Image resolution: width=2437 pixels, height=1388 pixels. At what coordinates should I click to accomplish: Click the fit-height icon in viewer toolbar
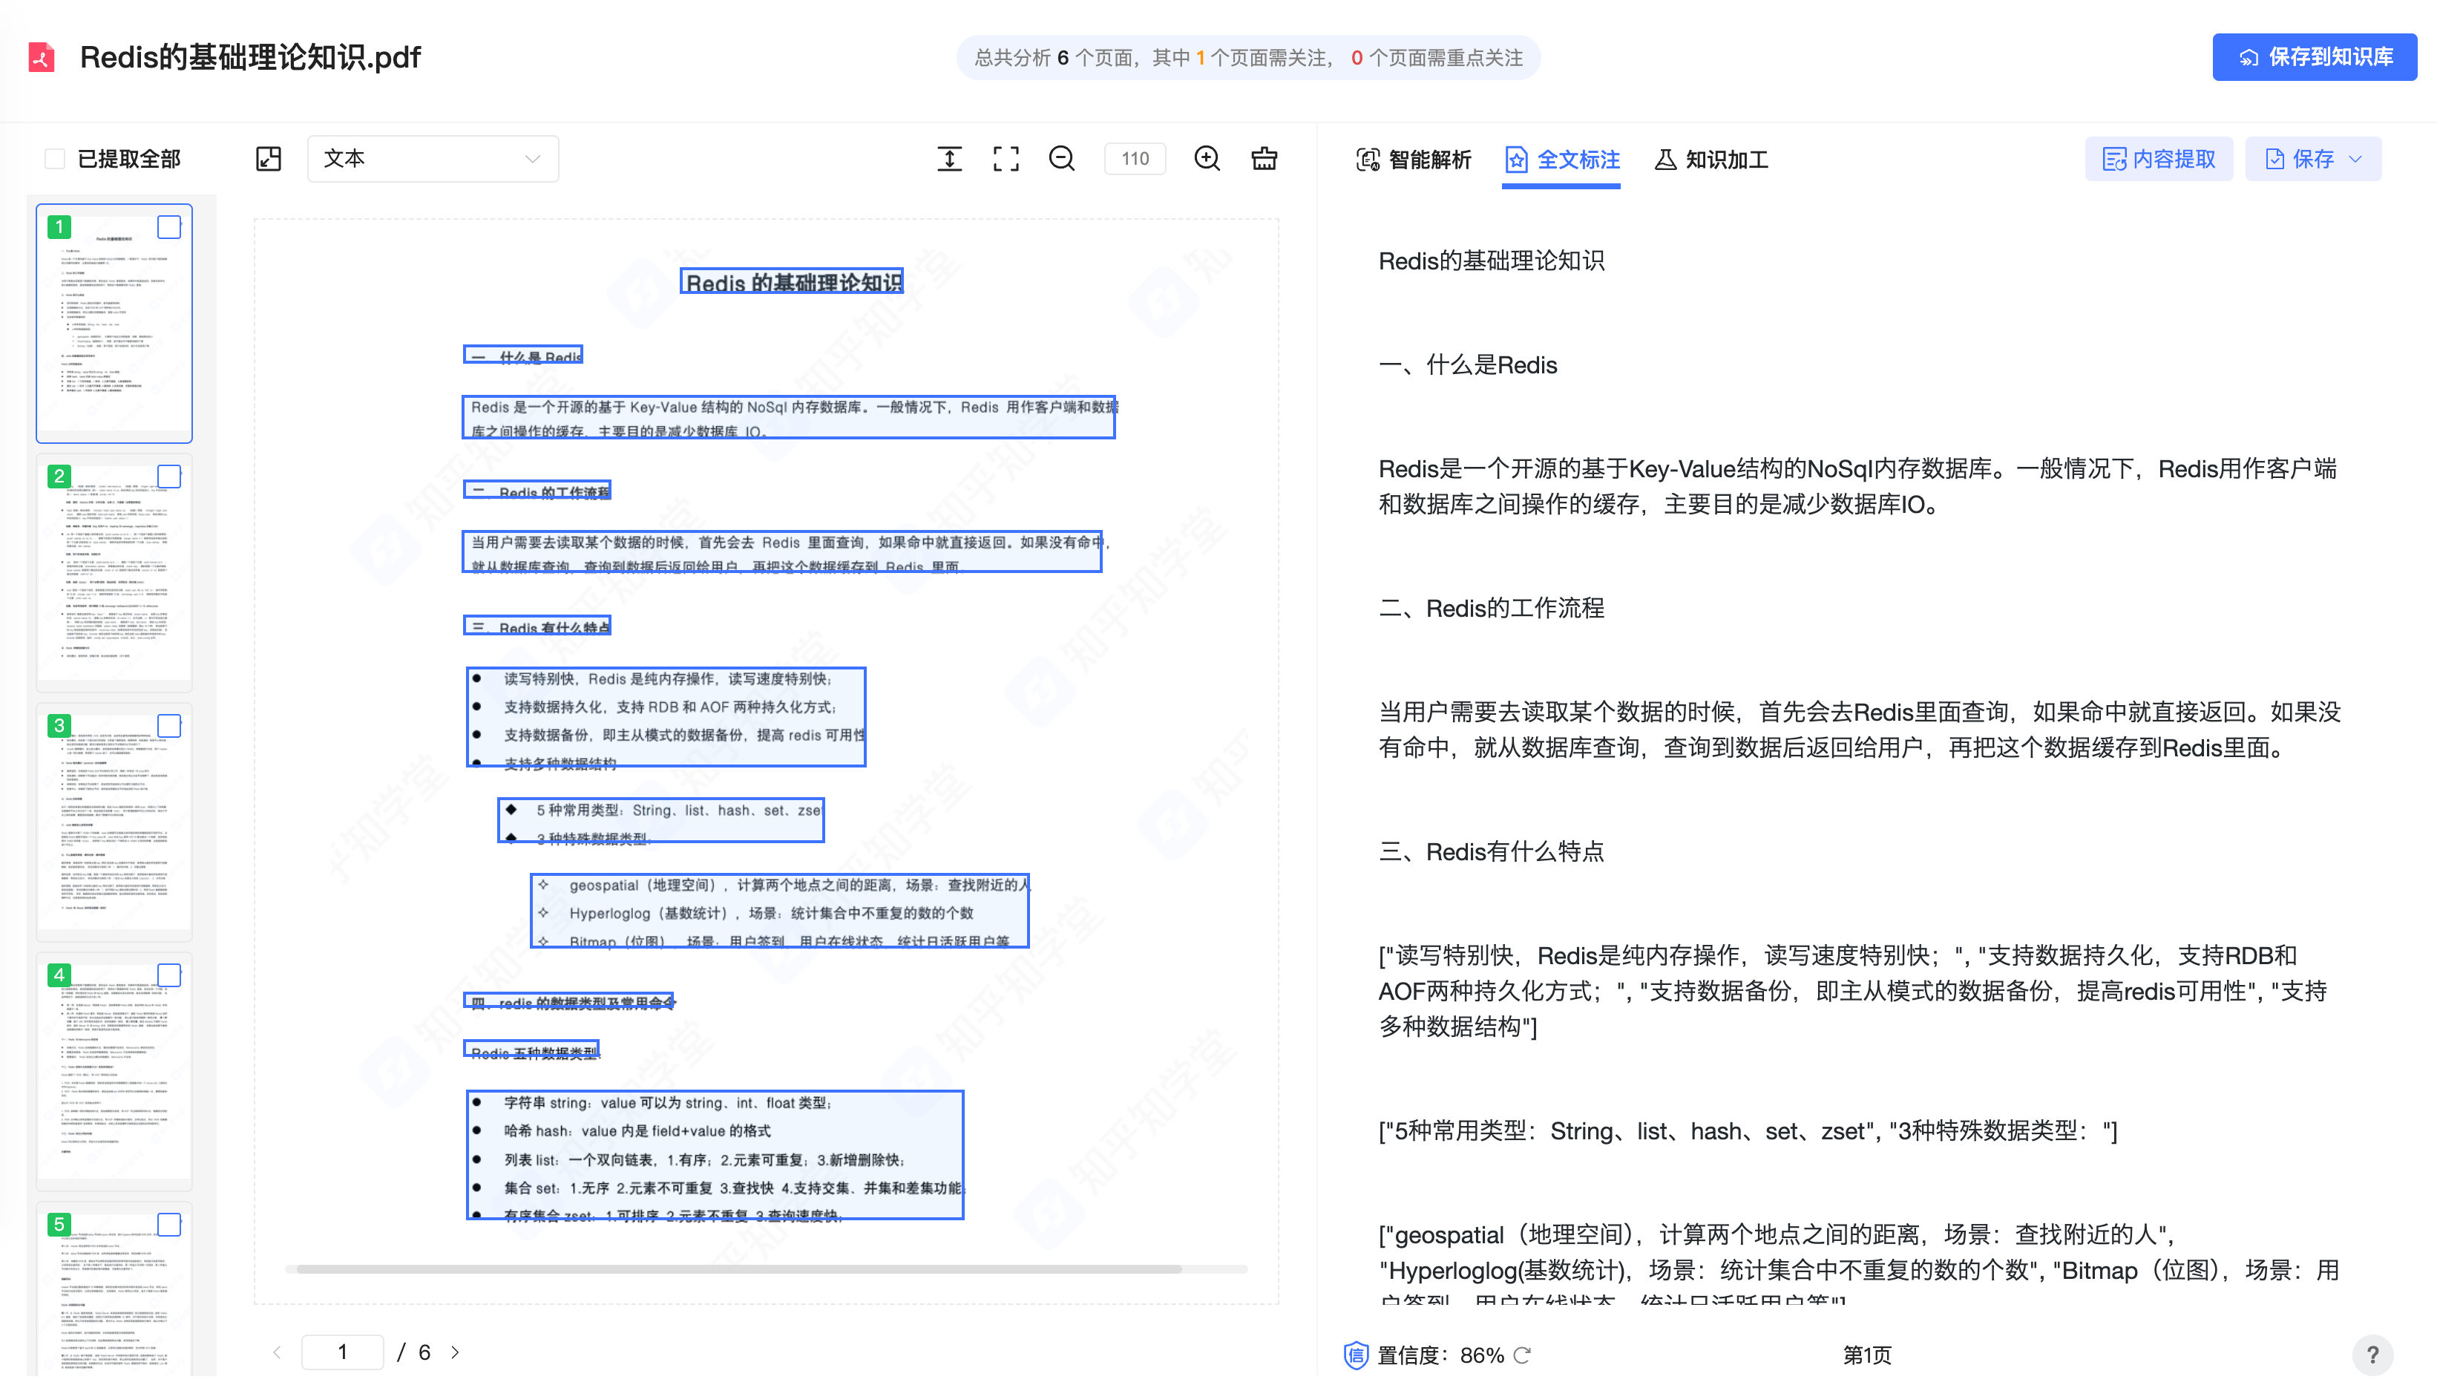pos(949,158)
